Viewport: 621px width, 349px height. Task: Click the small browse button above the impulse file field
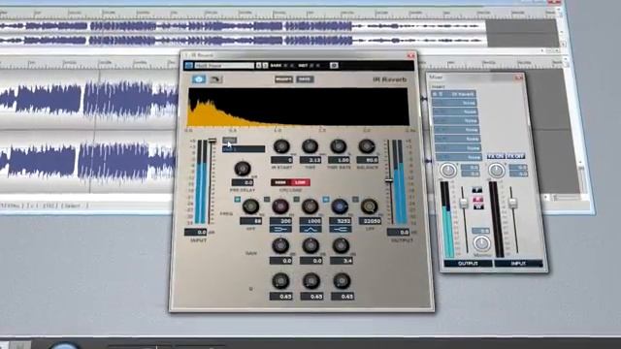pyautogui.click(x=229, y=140)
